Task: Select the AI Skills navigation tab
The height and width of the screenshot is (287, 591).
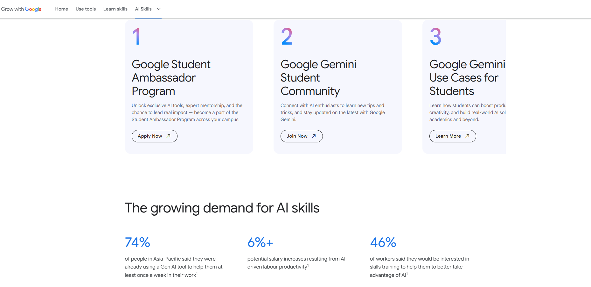Action: [x=143, y=9]
